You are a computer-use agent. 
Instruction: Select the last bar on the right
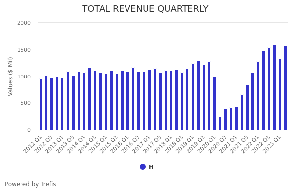pyautogui.click(x=285, y=88)
